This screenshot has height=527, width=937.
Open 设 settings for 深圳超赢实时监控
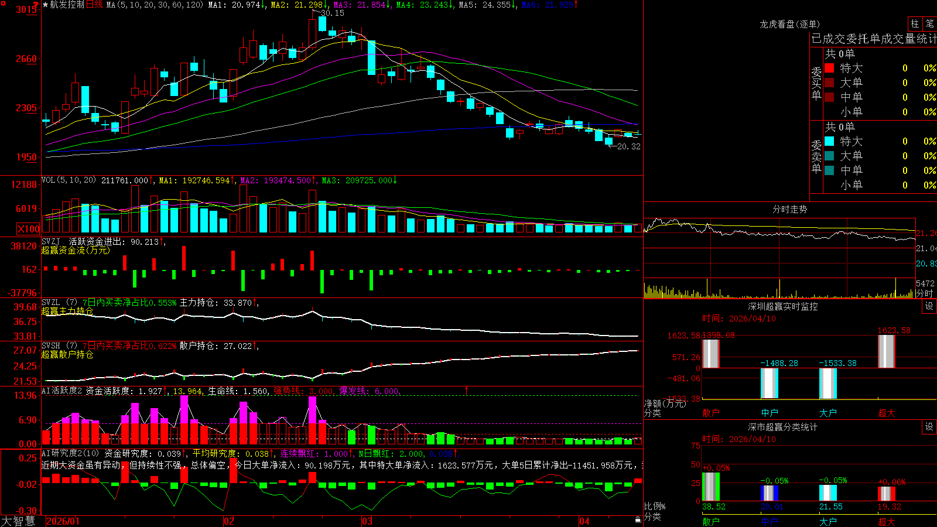929,306
